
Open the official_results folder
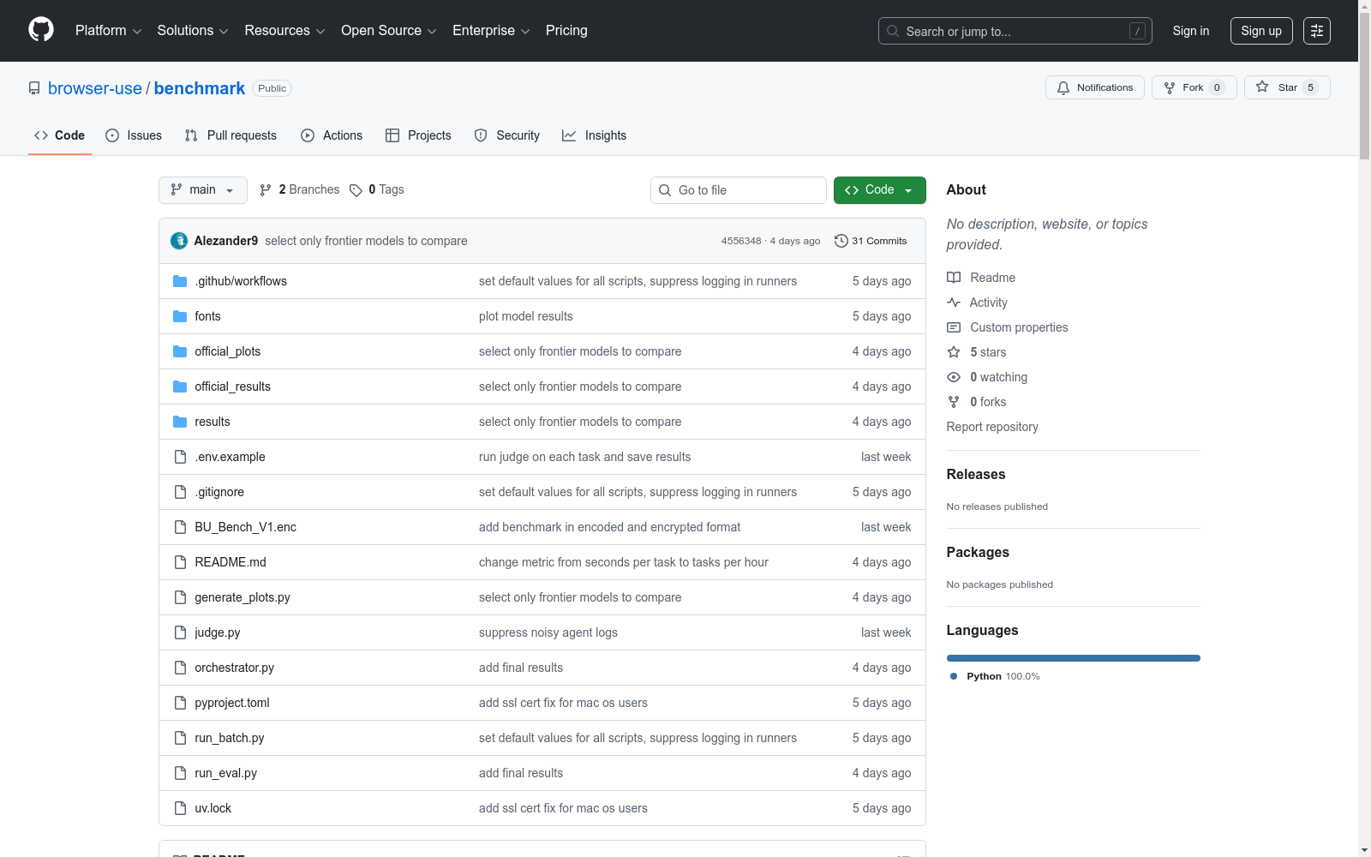(x=232, y=387)
